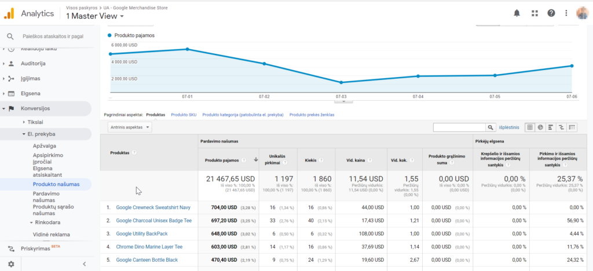Screen dimensions: 593x271
Task: Open Google Canteen Bottle Black product
Action: [x=147, y=260]
